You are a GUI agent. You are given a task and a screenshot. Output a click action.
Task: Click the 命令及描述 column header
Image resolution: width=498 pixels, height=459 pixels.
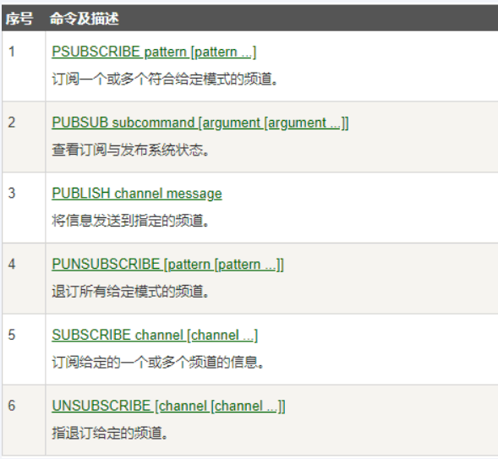85,19
